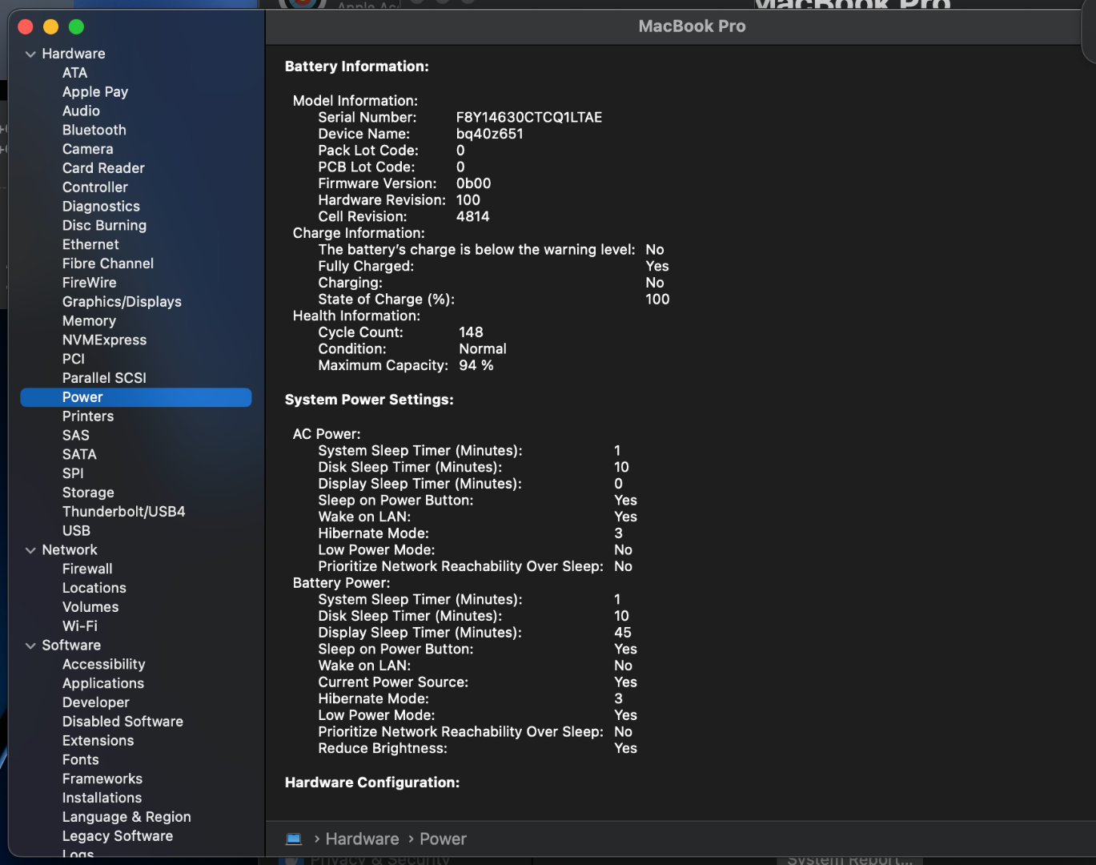Select the battery serial number text
The width and height of the screenshot is (1096, 865).
[x=528, y=117]
